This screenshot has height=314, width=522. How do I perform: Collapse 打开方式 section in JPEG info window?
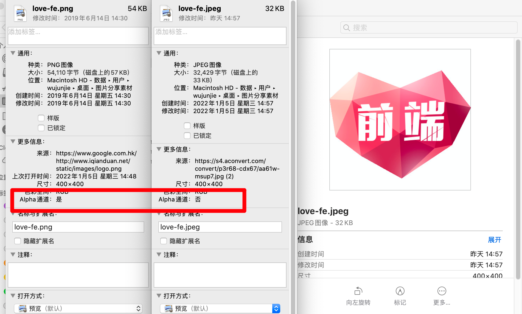coord(159,296)
